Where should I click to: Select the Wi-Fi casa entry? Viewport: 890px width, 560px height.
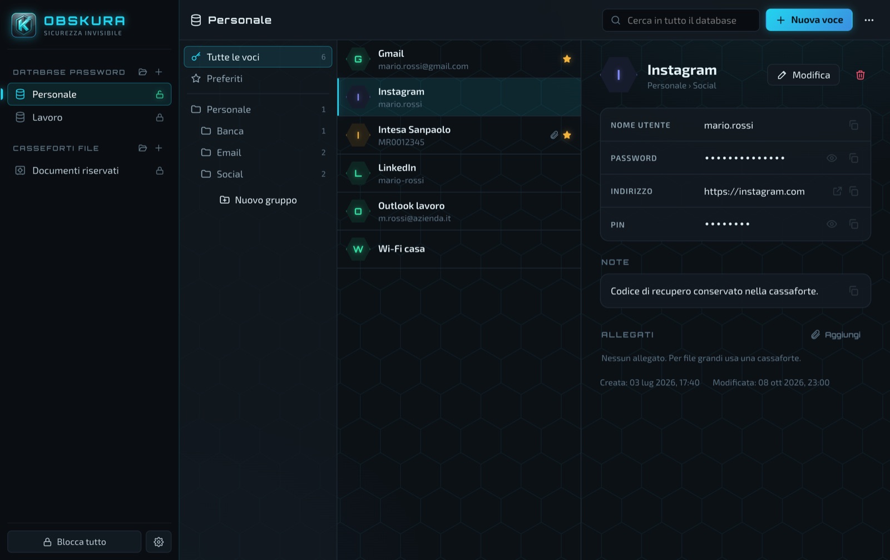pos(459,249)
